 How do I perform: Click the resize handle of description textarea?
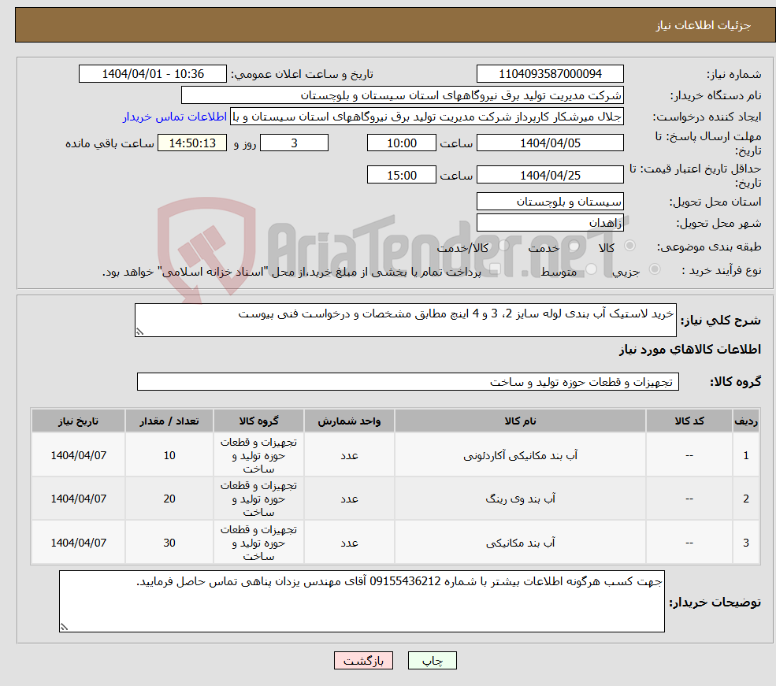coord(139,332)
